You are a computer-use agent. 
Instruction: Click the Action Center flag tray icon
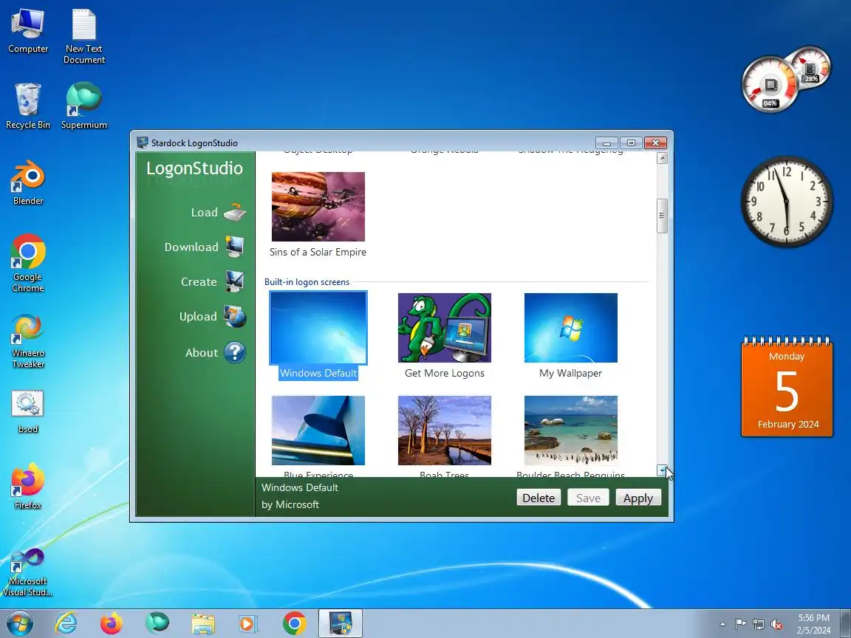pyautogui.click(x=740, y=625)
